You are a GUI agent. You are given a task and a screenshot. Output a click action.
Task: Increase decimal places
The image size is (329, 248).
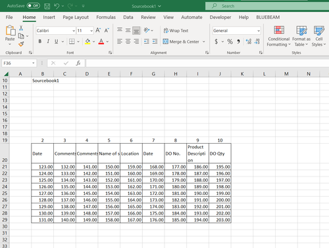249,41
